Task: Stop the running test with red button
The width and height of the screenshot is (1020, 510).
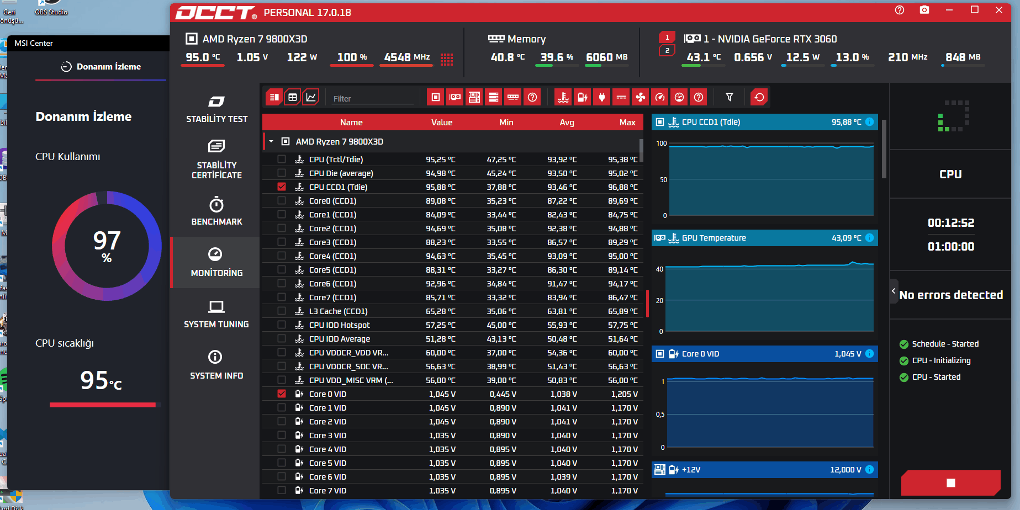Action: tap(950, 483)
